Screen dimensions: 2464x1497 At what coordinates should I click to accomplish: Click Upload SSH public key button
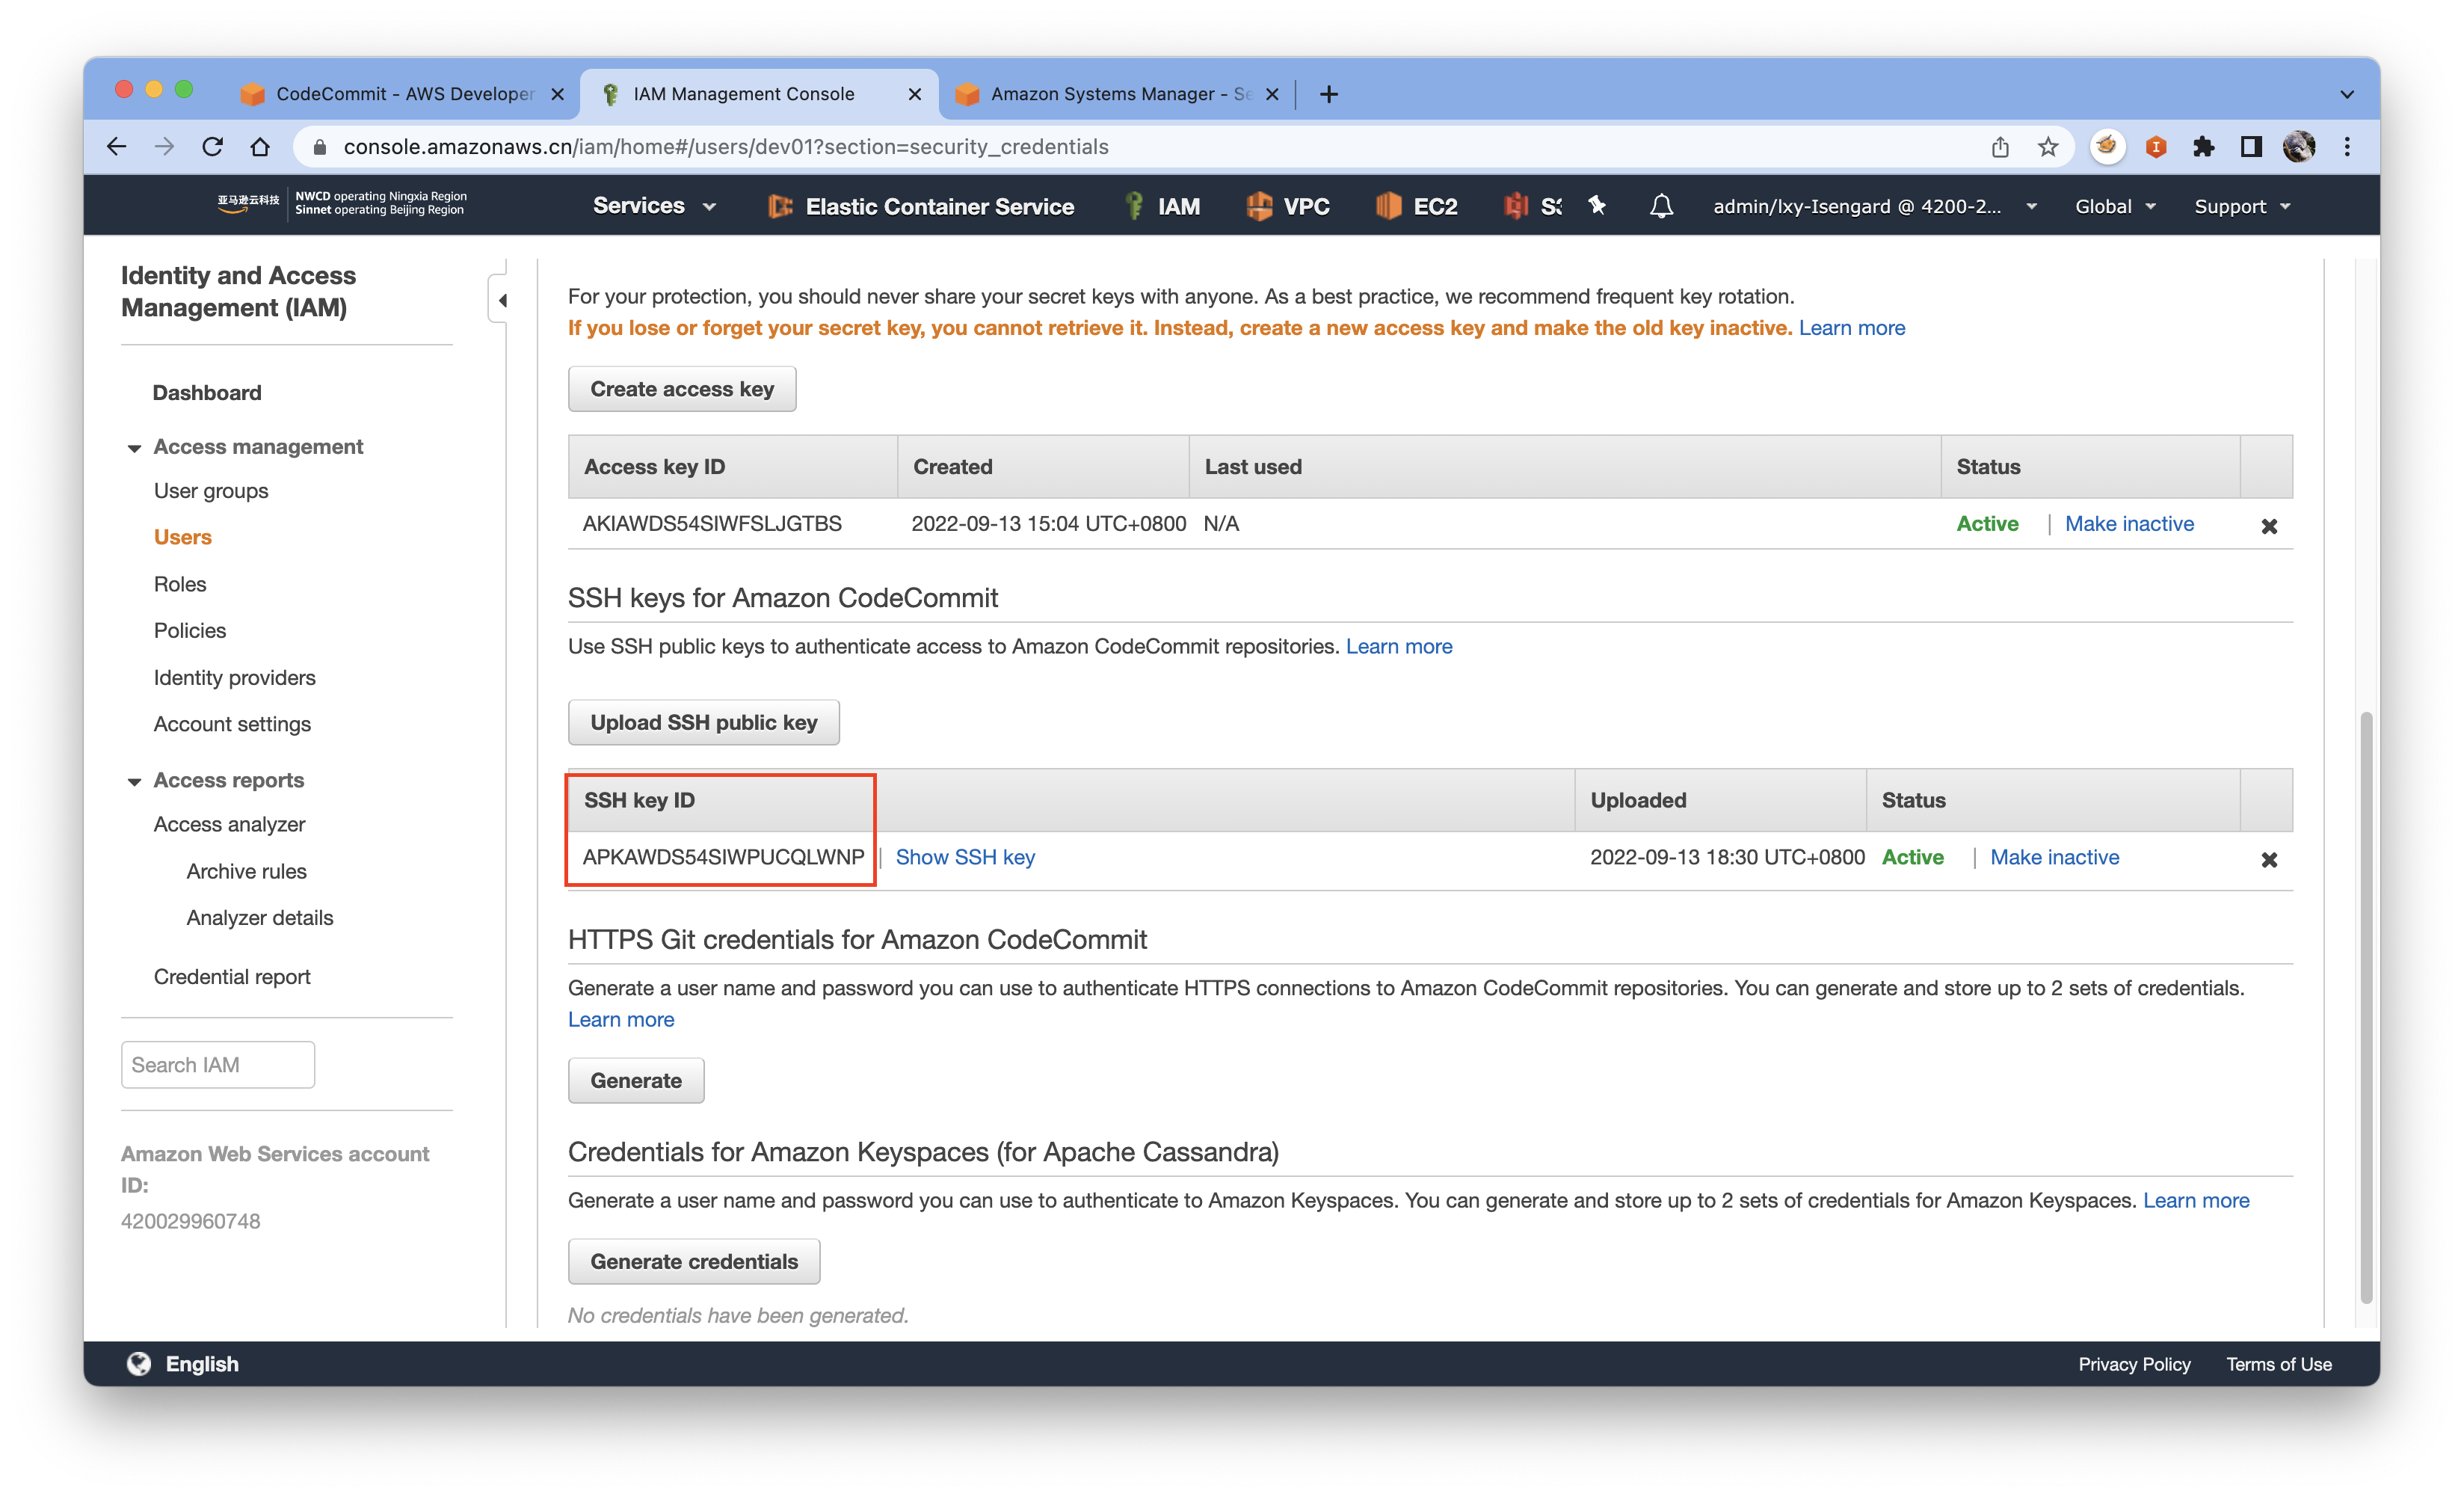704,722
